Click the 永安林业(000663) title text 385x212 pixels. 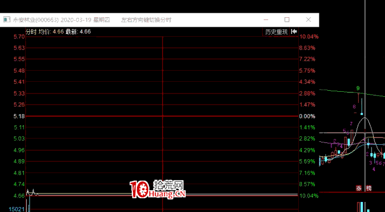click(x=36, y=20)
